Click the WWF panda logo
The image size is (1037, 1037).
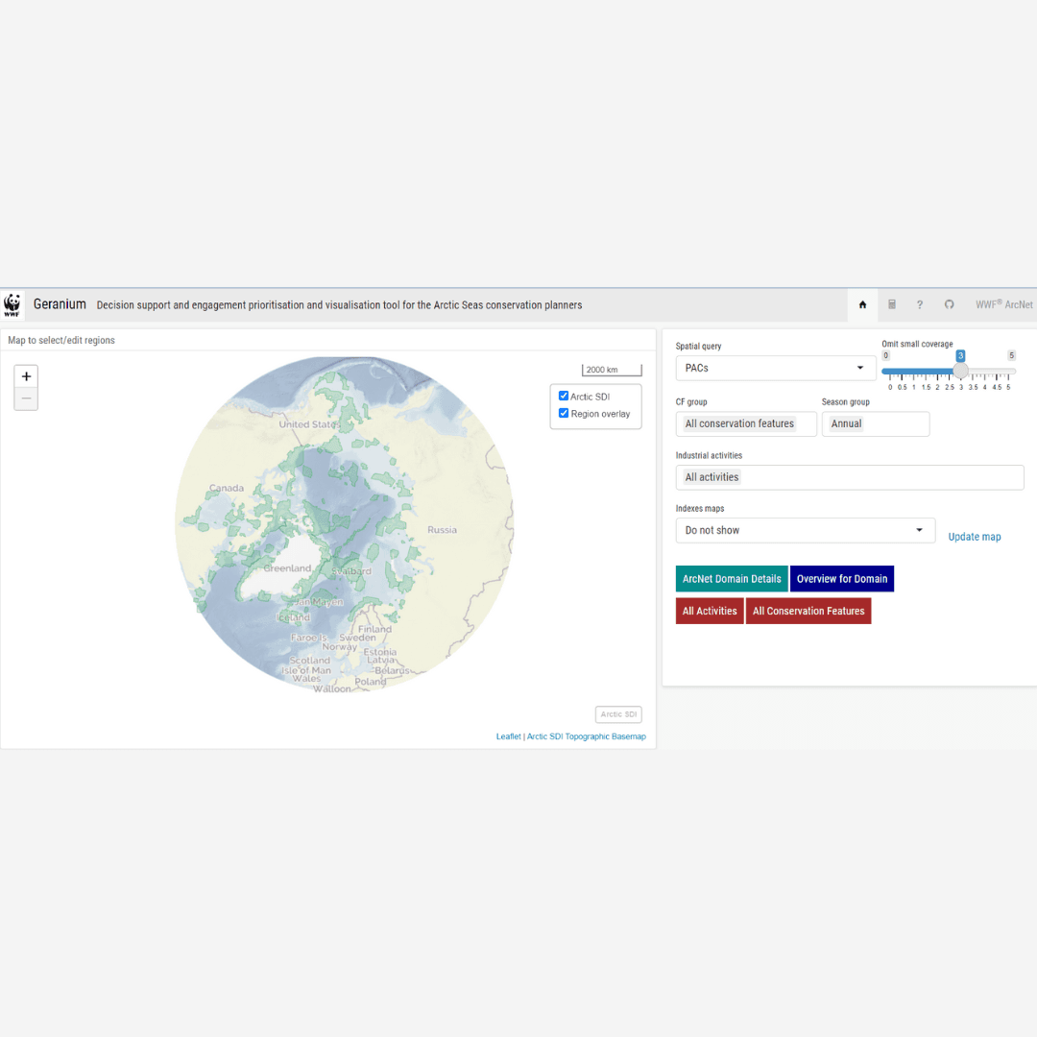pos(12,304)
